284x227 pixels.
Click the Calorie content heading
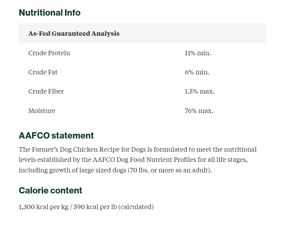(x=50, y=191)
